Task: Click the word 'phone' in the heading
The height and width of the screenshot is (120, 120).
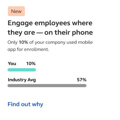Action: point(82,33)
